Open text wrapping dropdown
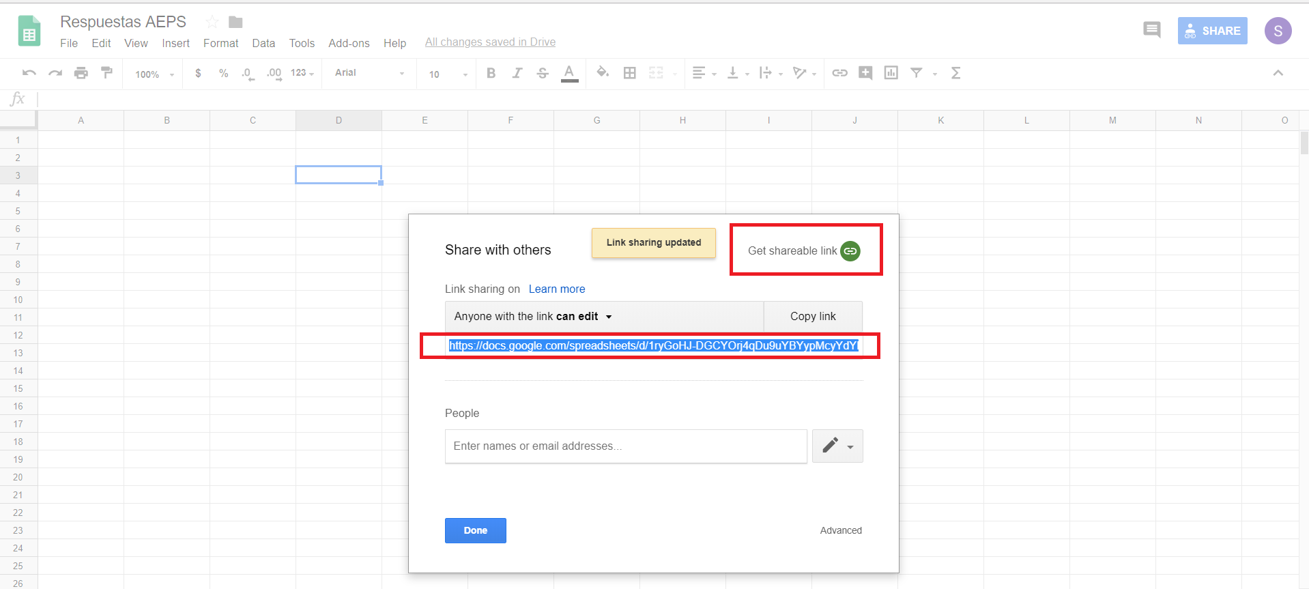 (x=771, y=73)
